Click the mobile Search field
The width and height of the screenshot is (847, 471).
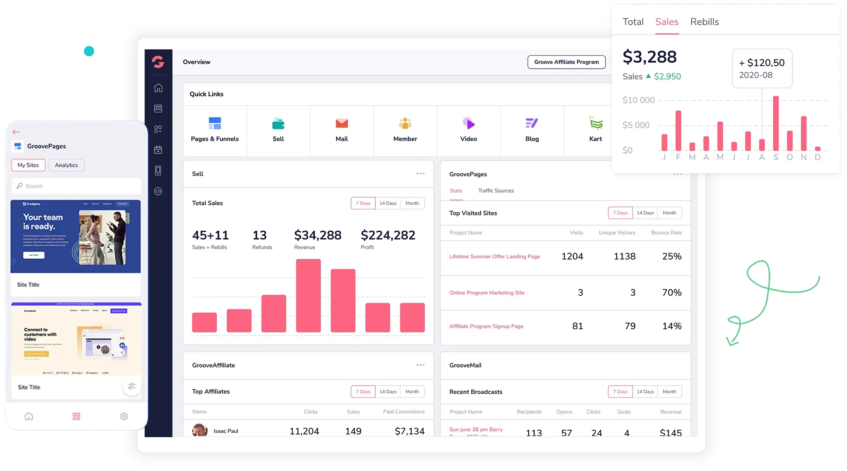(x=76, y=186)
